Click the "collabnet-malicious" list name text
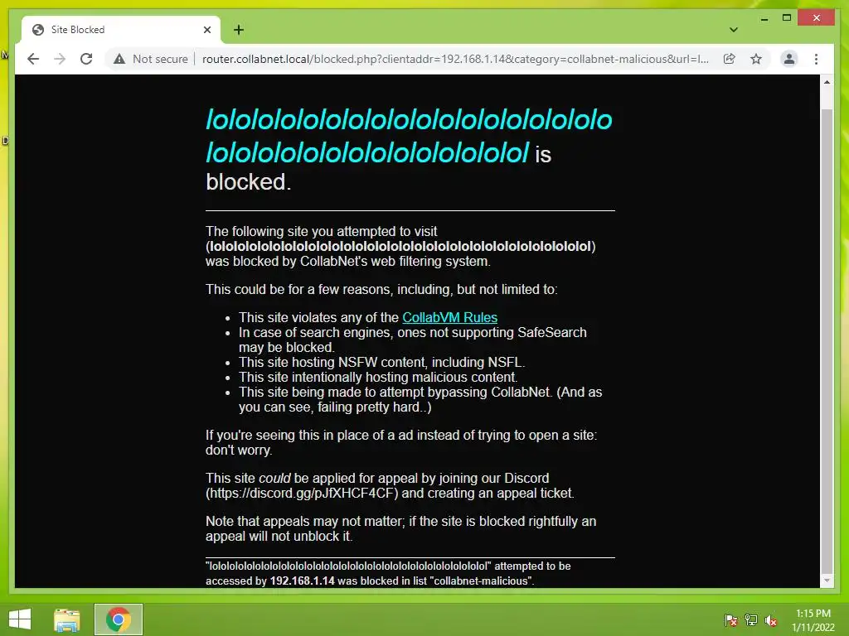Screen dimensions: 849x636 click(x=480, y=581)
